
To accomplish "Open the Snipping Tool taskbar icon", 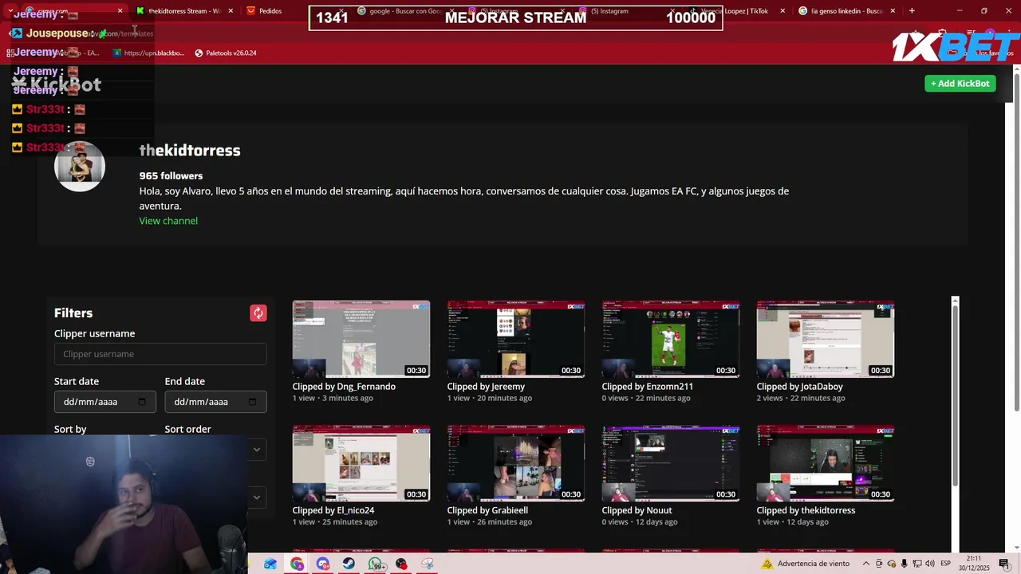I will pyautogui.click(x=428, y=564).
